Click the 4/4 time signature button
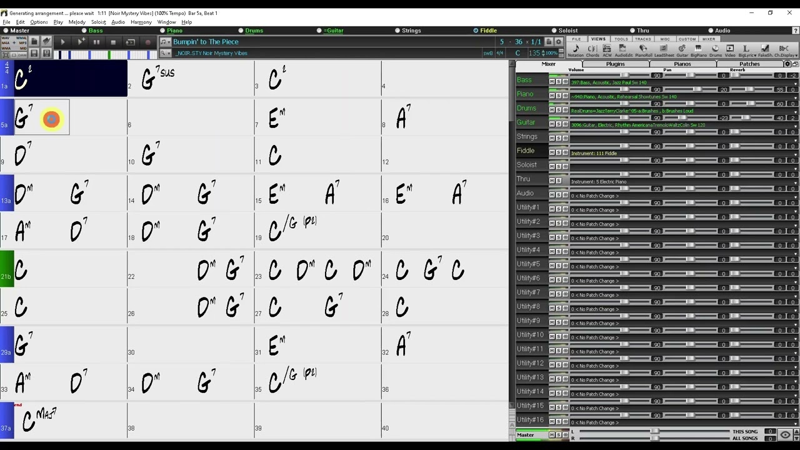The image size is (800, 450). click(x=500, y=53)
